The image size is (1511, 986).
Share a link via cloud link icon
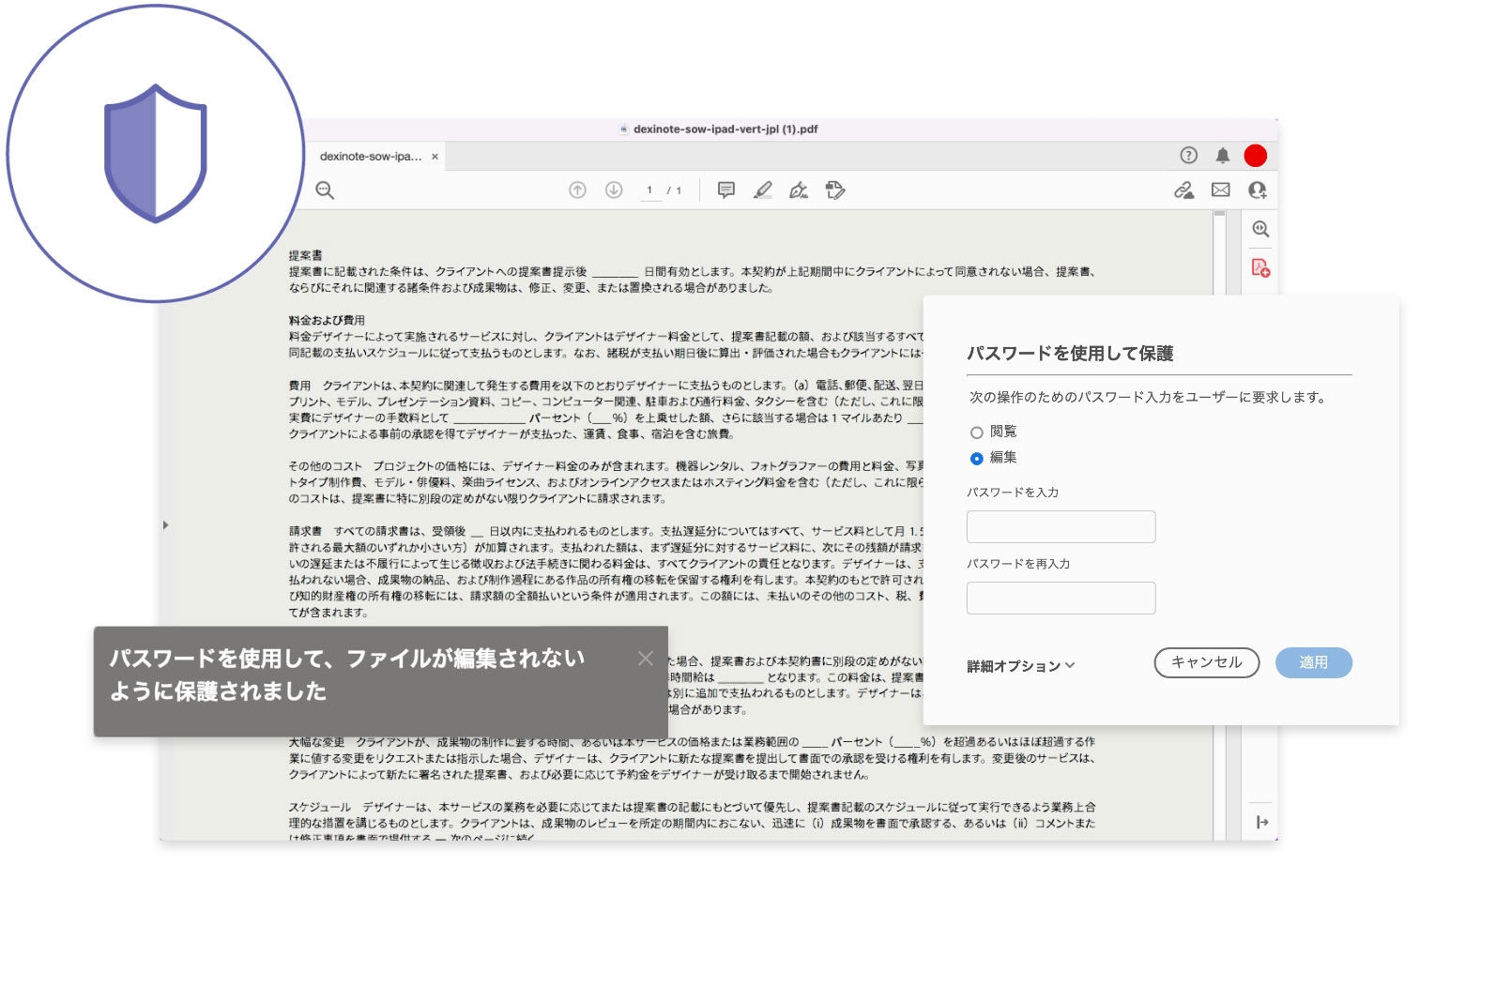pyautogui.click(x=1183, y=190)
